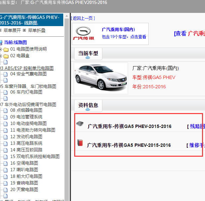
Task: Click the document icon for 17 喇叭电路图
Action: 6,170
